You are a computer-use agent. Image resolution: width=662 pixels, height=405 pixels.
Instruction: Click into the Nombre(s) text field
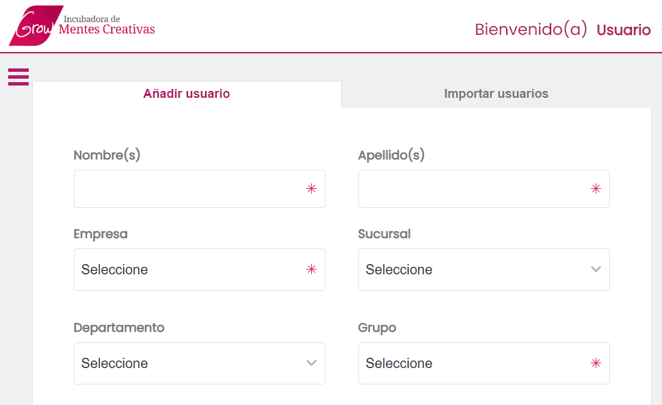coord(185,189)
